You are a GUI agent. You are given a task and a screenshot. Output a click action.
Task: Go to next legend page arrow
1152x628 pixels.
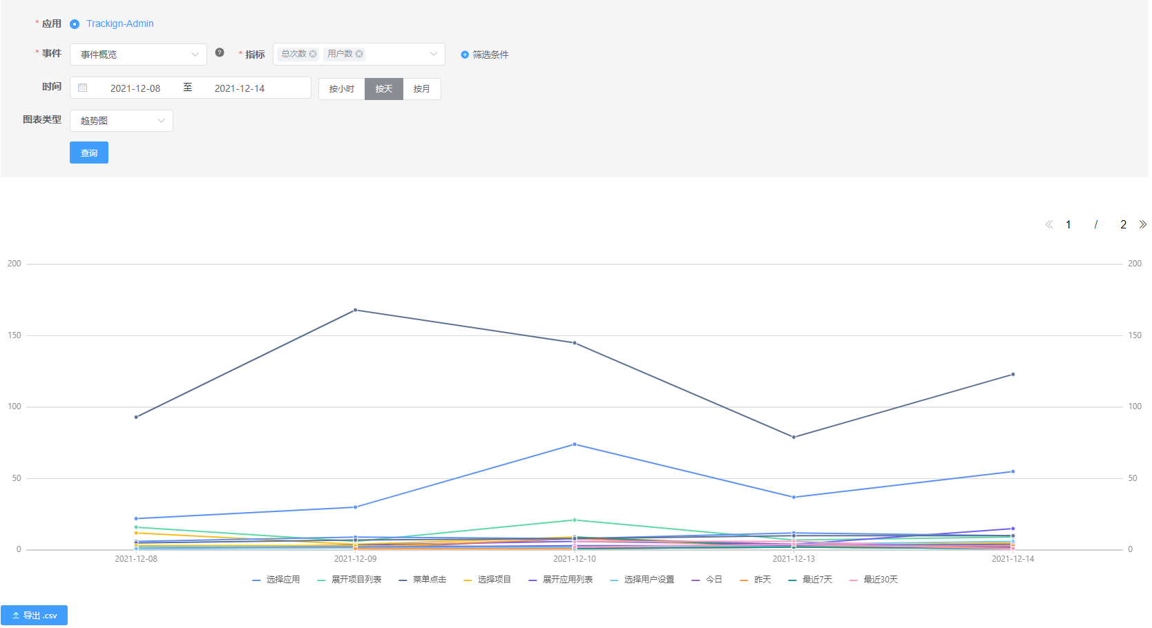tap(1142, 224)
